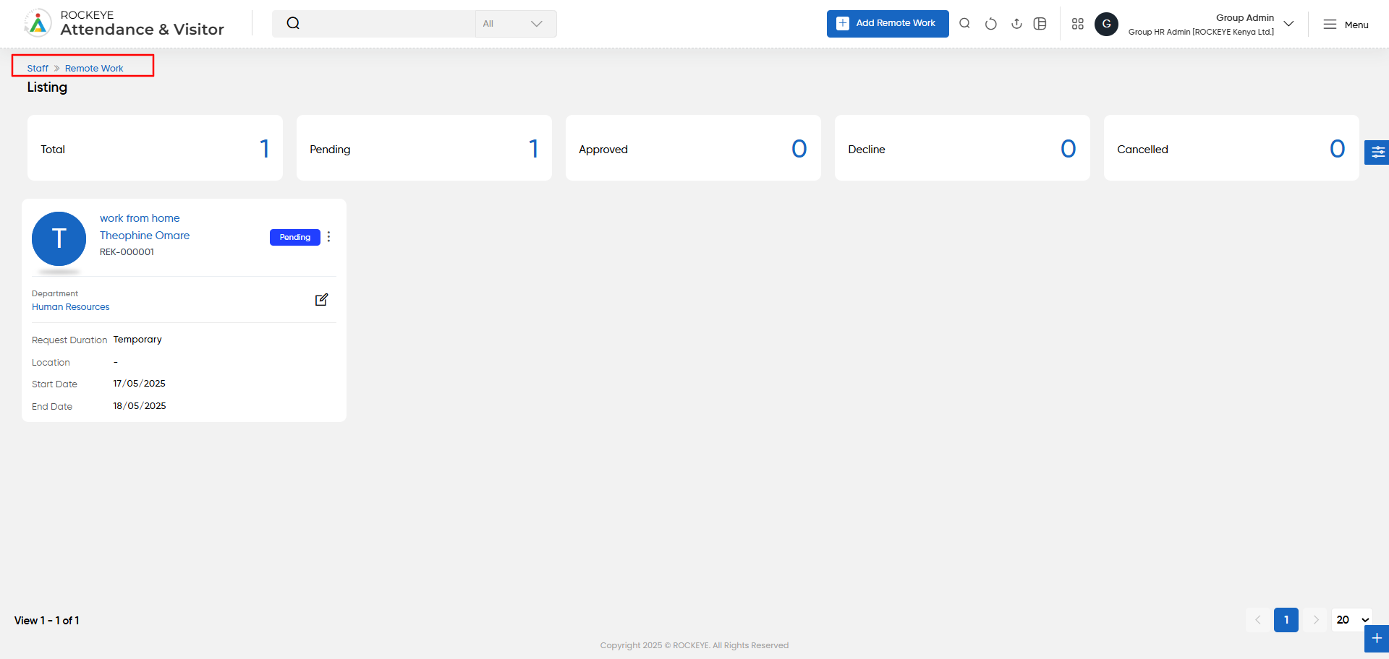1389x659 pixels.
Task: Click the Add Remote Work button
Action: coord(888,24)
